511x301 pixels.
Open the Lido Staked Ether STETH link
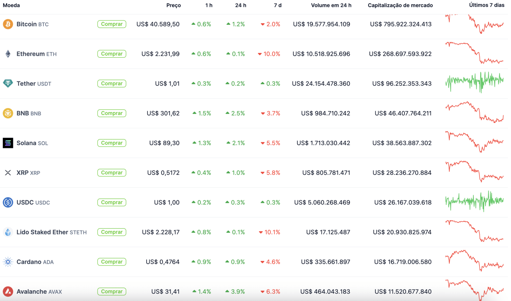tap(52, 232)
